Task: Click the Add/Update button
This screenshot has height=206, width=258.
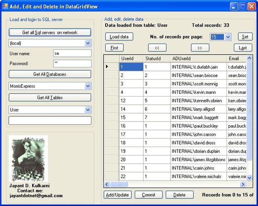Action: point(117,195)
